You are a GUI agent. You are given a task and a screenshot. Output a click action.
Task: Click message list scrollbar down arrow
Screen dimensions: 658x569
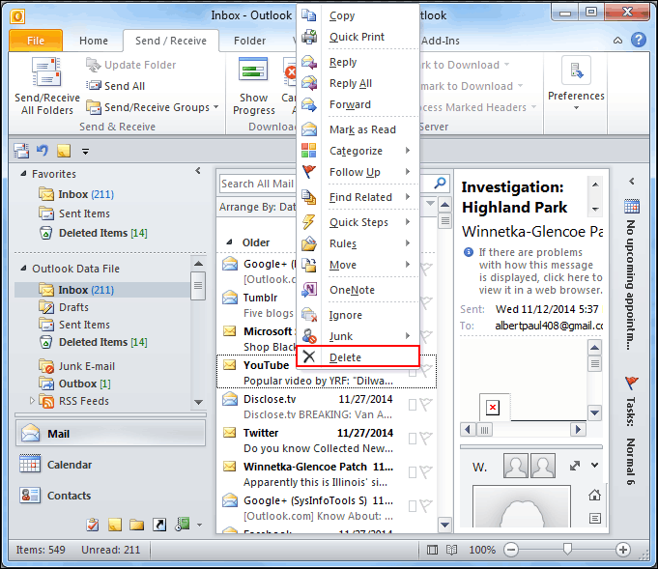tap(444, 525)
